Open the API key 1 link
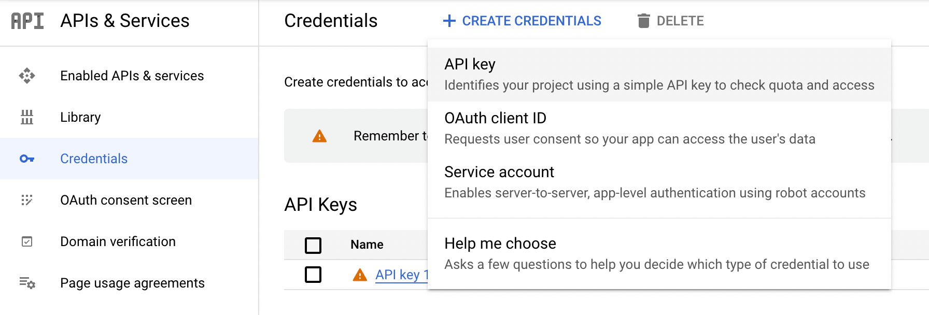The width and height of the screenshot is (929, 315). click(402, 275)
